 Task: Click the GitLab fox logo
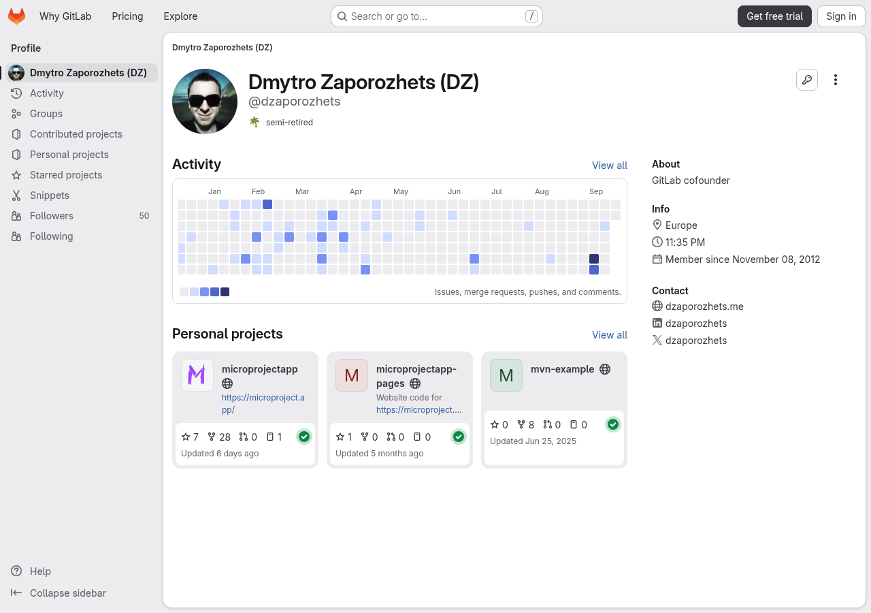click(x=16, y=16)
